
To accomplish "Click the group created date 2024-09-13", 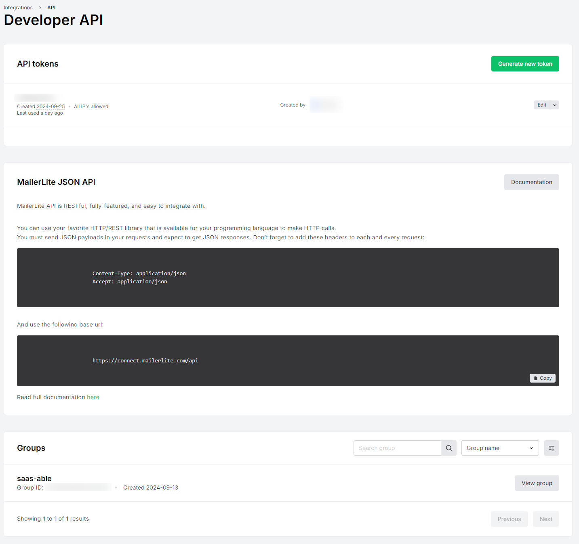I will 162,488.
